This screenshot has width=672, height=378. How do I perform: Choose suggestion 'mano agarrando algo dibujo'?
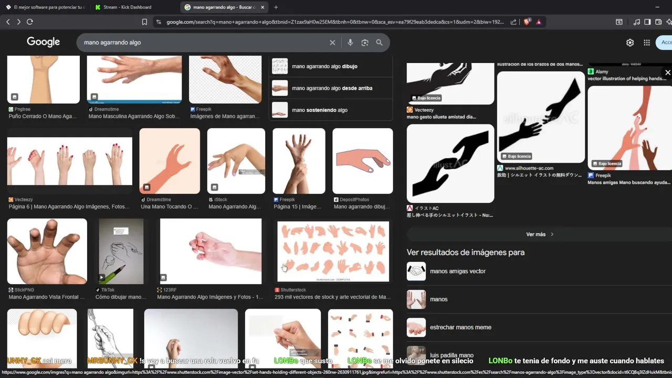pos(331,66)
